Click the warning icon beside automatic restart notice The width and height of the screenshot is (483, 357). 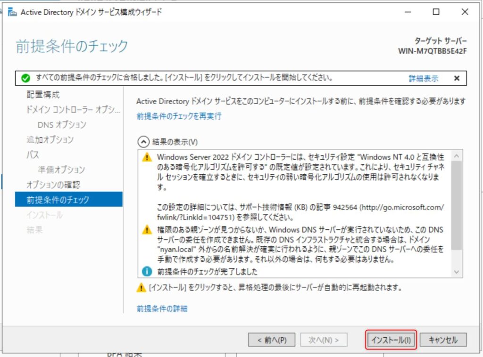141,288
